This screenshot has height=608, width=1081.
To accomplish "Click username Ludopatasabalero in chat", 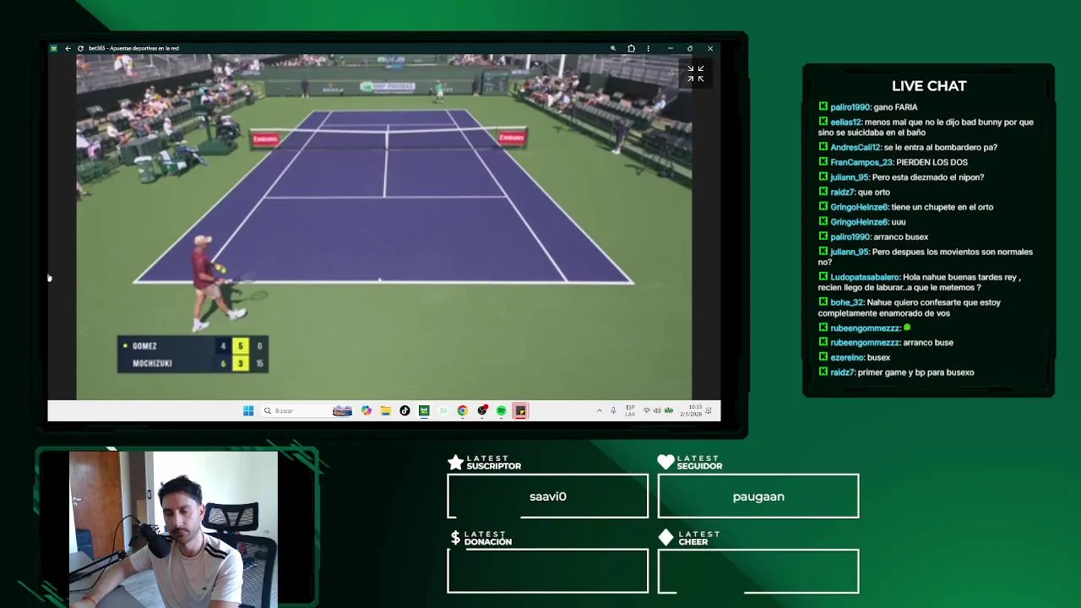I will point(865,277).
